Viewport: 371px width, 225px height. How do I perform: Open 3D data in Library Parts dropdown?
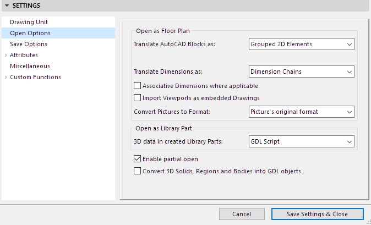(x=301, y=141)
